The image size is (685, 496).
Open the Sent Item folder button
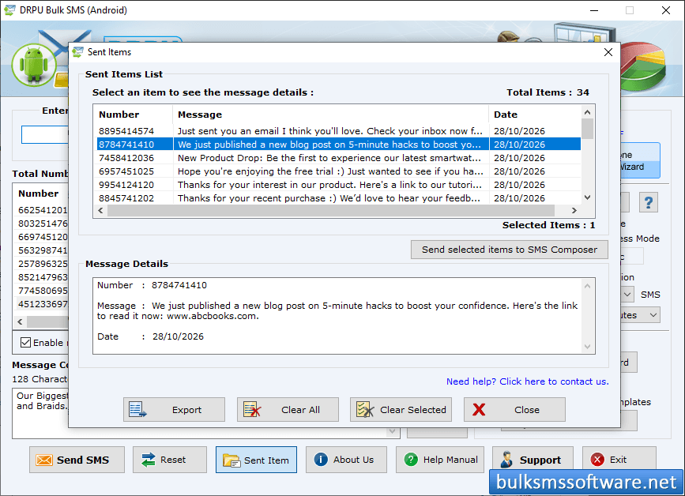pos(256,460)
